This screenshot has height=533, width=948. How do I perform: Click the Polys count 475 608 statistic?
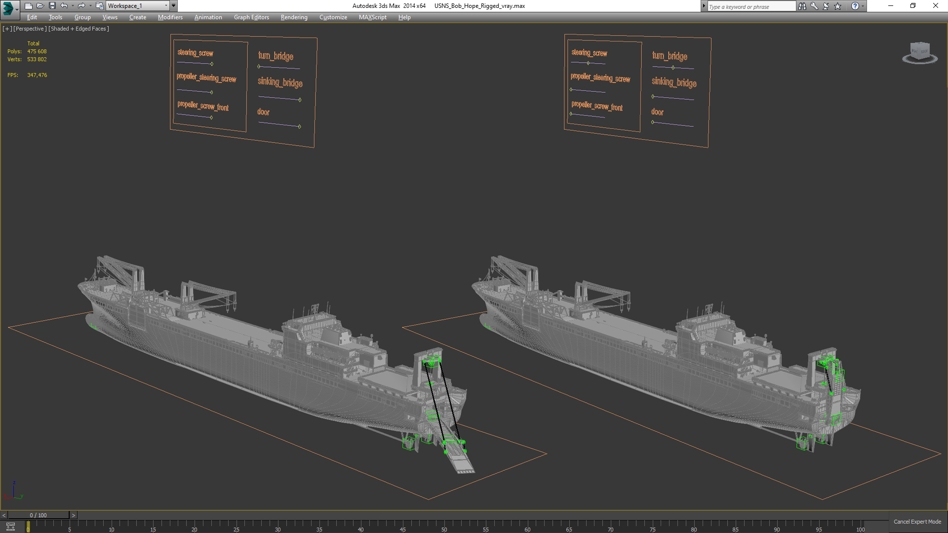37,51
